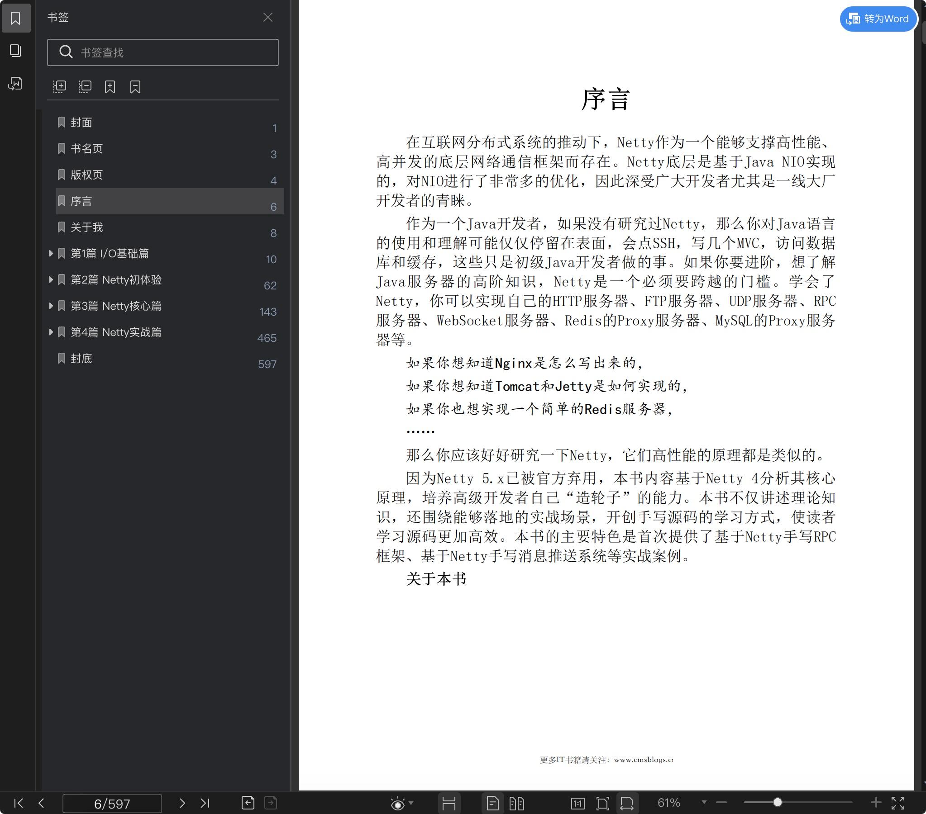Go forward to next view icon

[x=271, y=803]
